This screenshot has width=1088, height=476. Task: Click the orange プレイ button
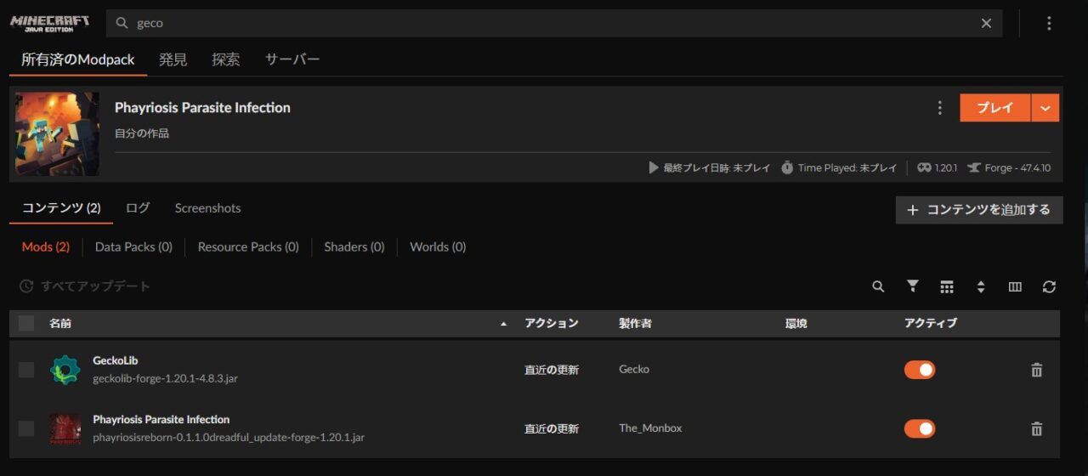[x=994, y=108]
